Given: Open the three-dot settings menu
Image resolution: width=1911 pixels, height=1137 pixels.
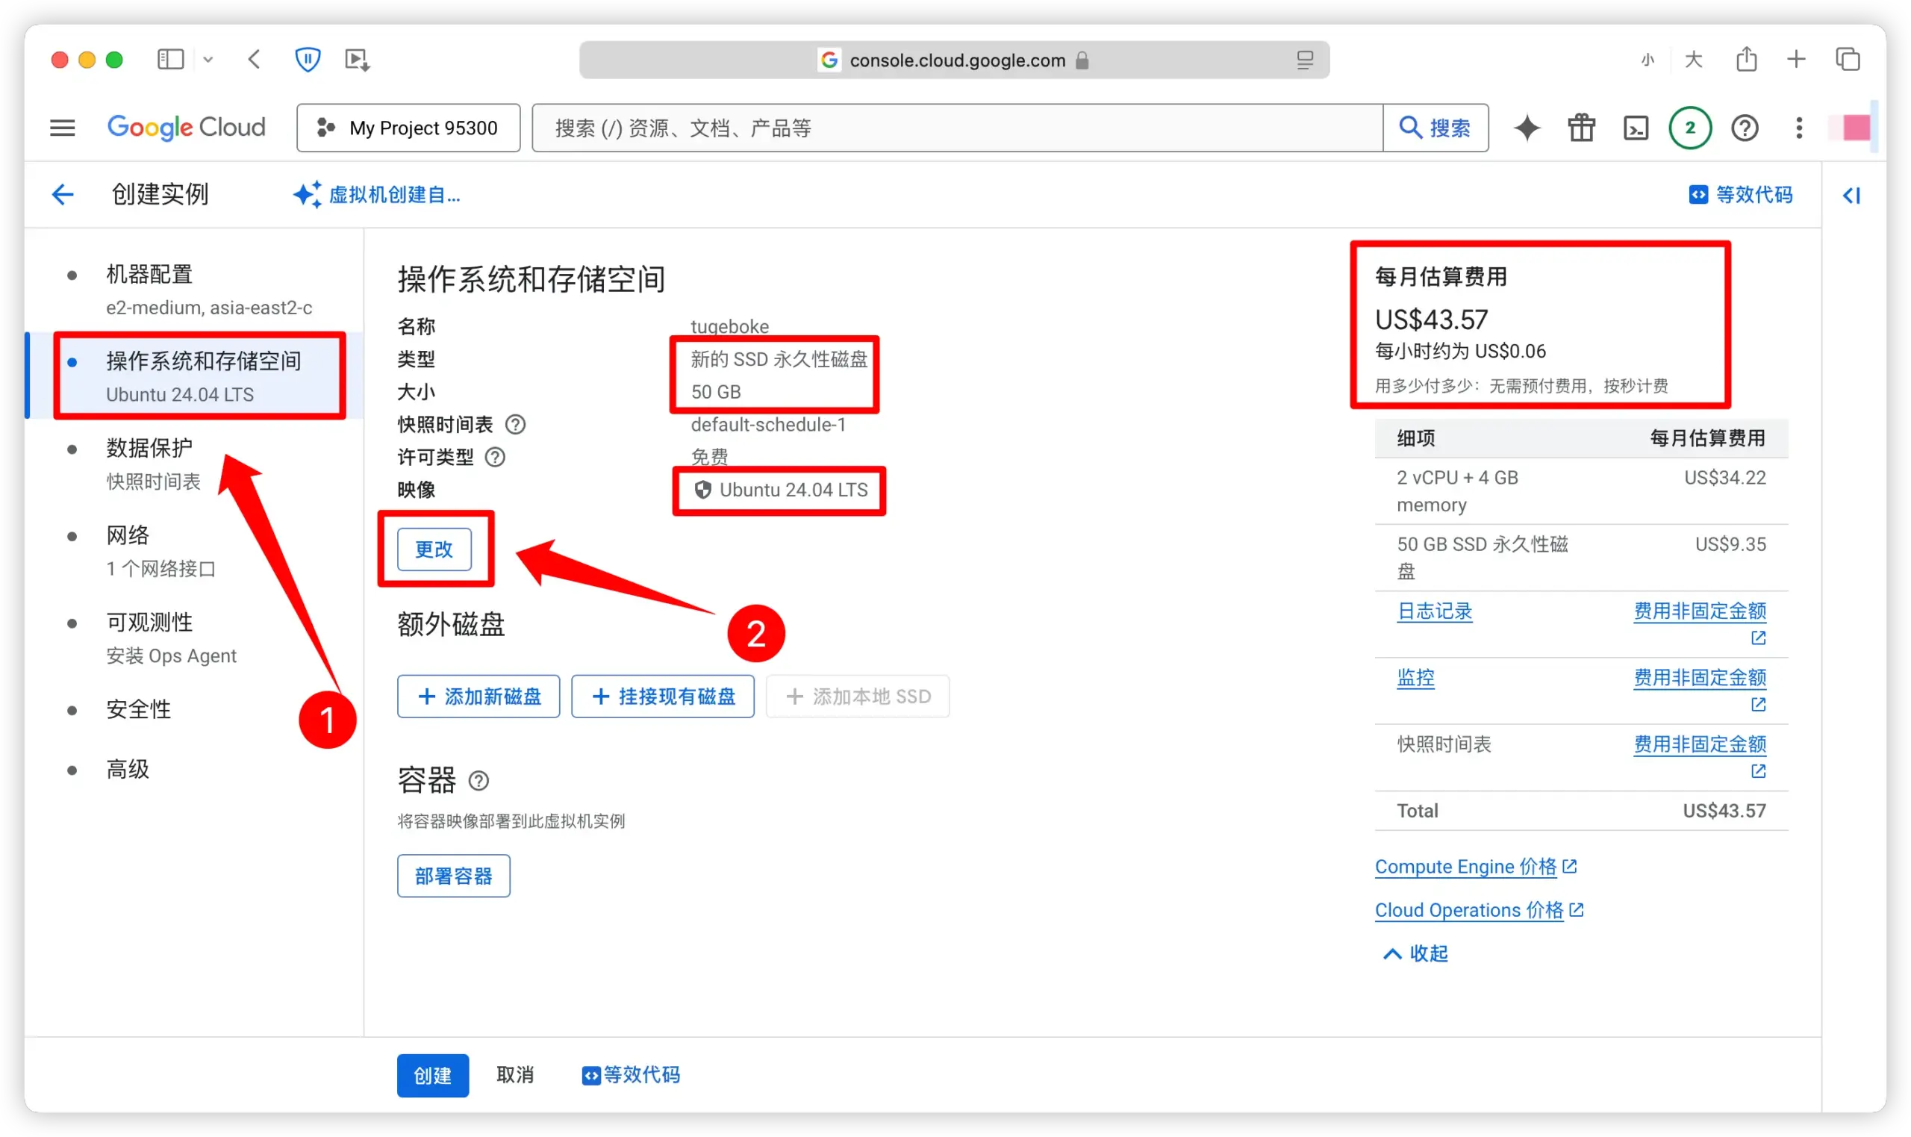Looking at the screenshot, I should coord(1798,127).
